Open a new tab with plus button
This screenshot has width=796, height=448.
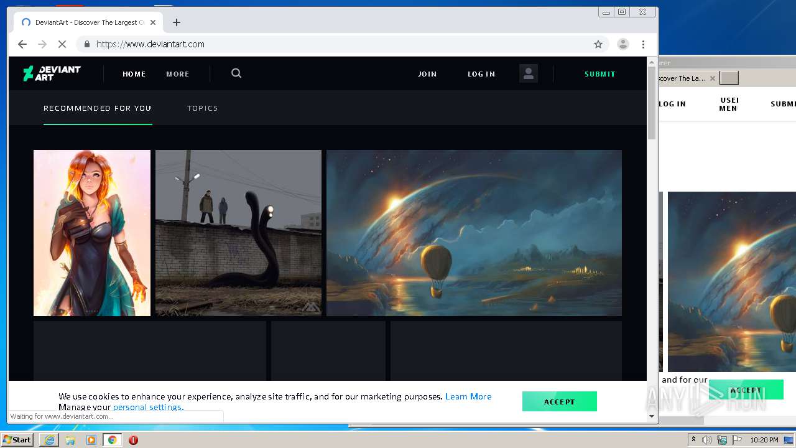tap(177, 22)
